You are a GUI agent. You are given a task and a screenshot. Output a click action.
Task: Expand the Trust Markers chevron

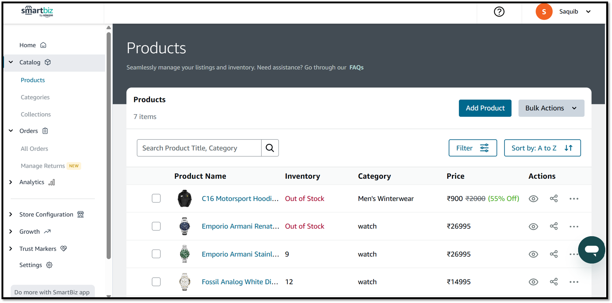coord(11,249)
